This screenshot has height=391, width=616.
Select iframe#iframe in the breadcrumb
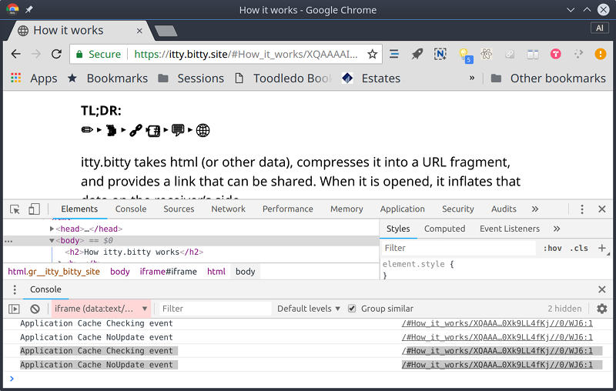coord(168,272)
